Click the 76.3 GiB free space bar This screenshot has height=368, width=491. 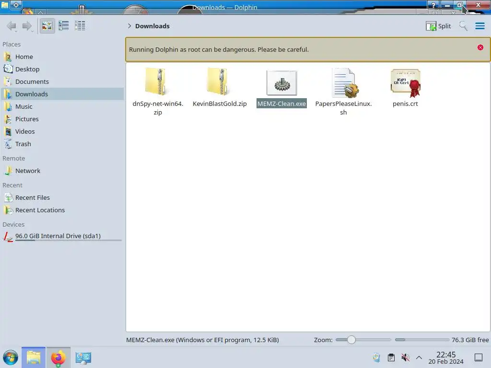point(422,340)
